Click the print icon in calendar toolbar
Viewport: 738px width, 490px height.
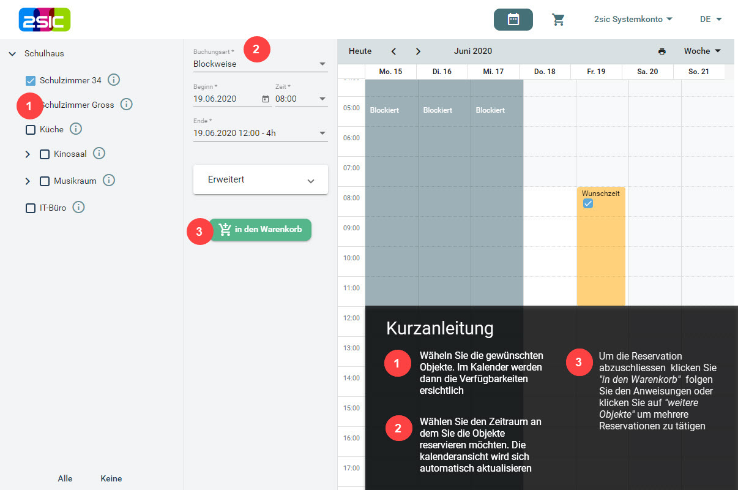pos(662,51)
